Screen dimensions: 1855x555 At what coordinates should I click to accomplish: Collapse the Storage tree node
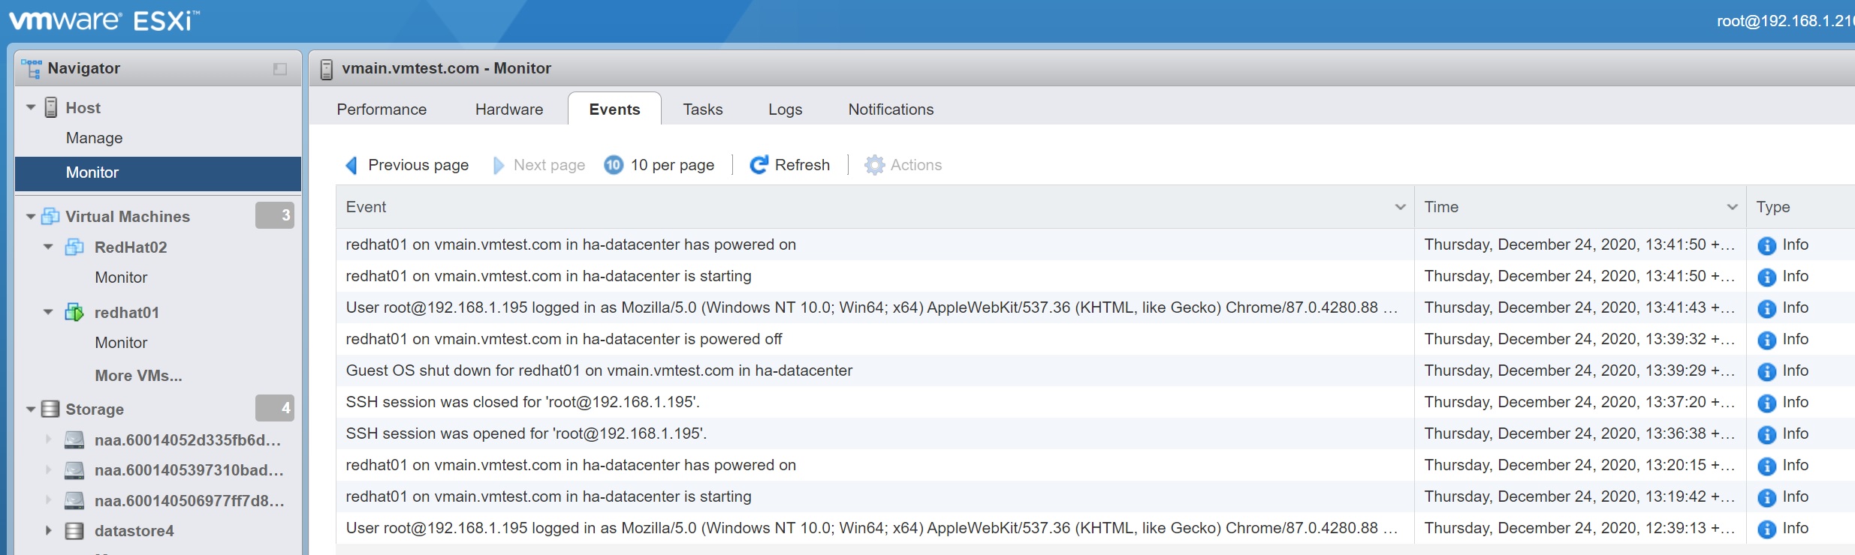pos(31,409)
